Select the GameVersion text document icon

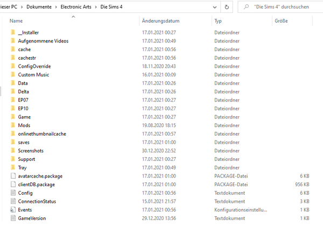(x=13, y=218)
